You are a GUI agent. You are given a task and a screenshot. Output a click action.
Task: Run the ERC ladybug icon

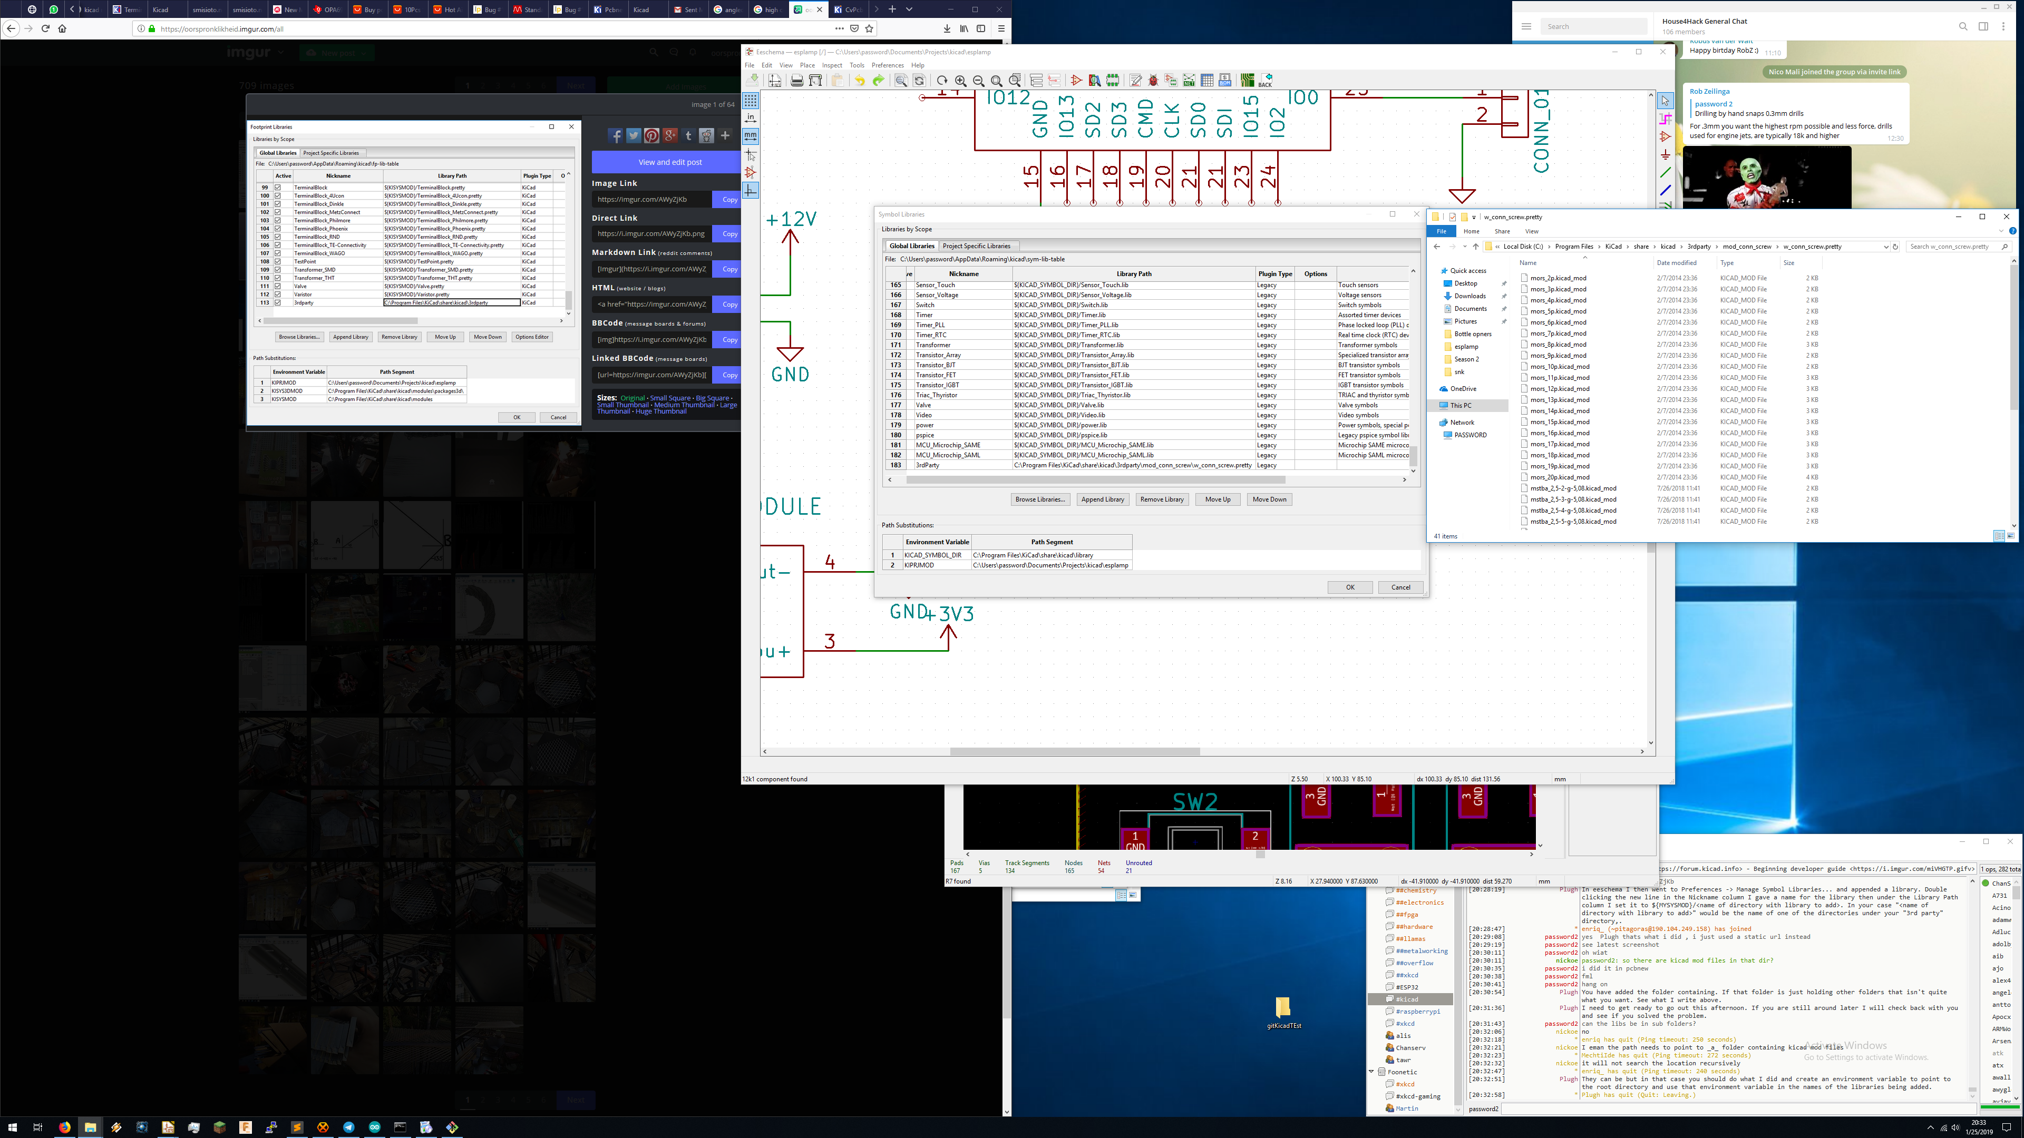[1153, 80]
